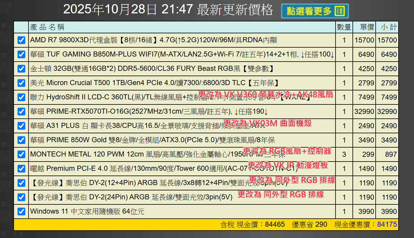Click the 單價 7499 for 聯力 HydroShift II
Image resolution: width=414 pixels, height=238 pixels.
pos(366,97)
